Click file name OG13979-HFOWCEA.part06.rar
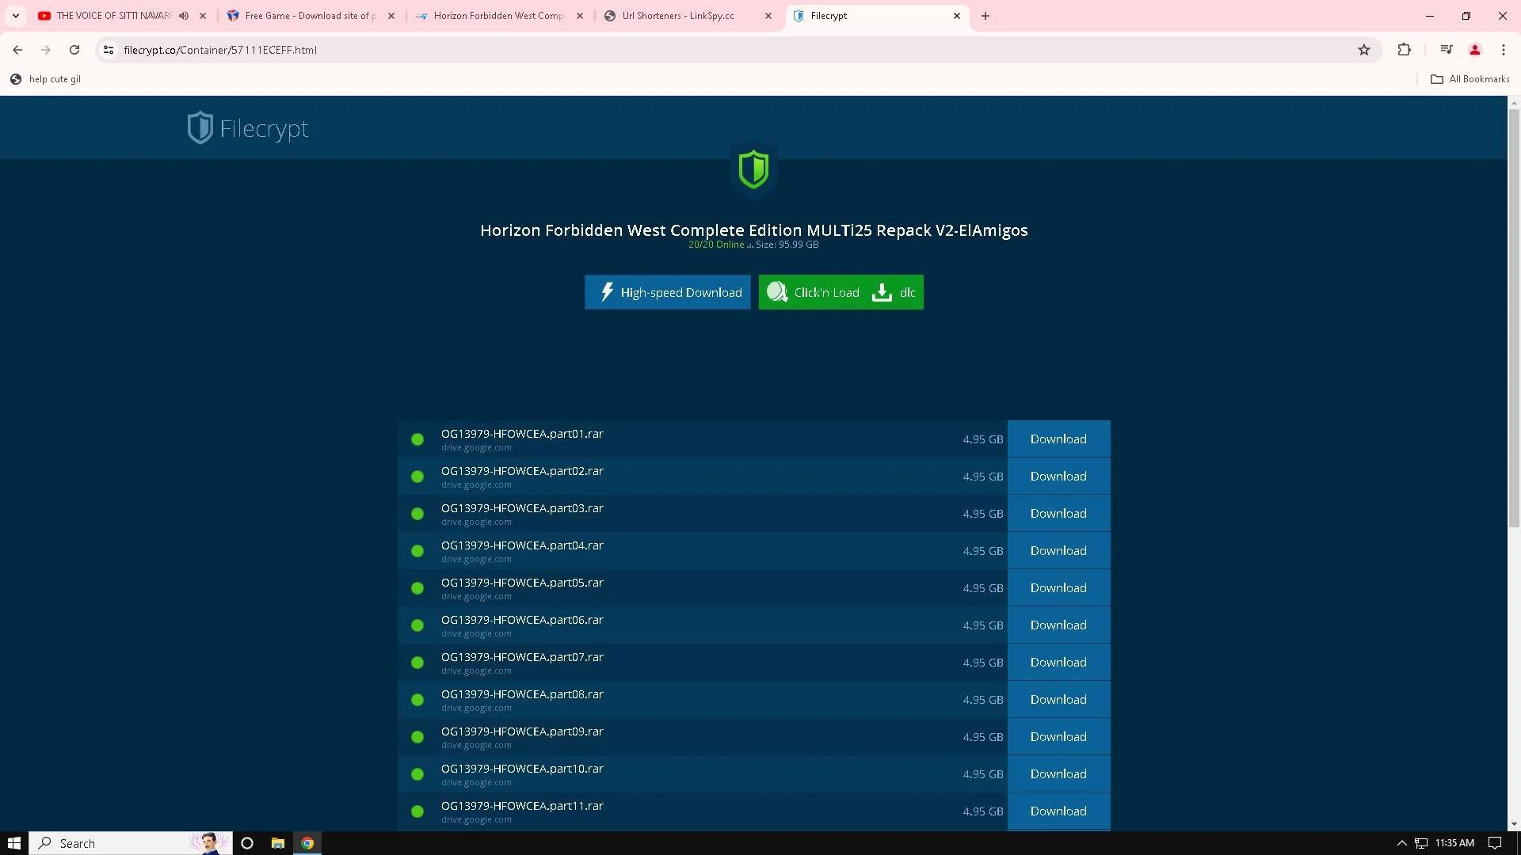 point(522,620)
